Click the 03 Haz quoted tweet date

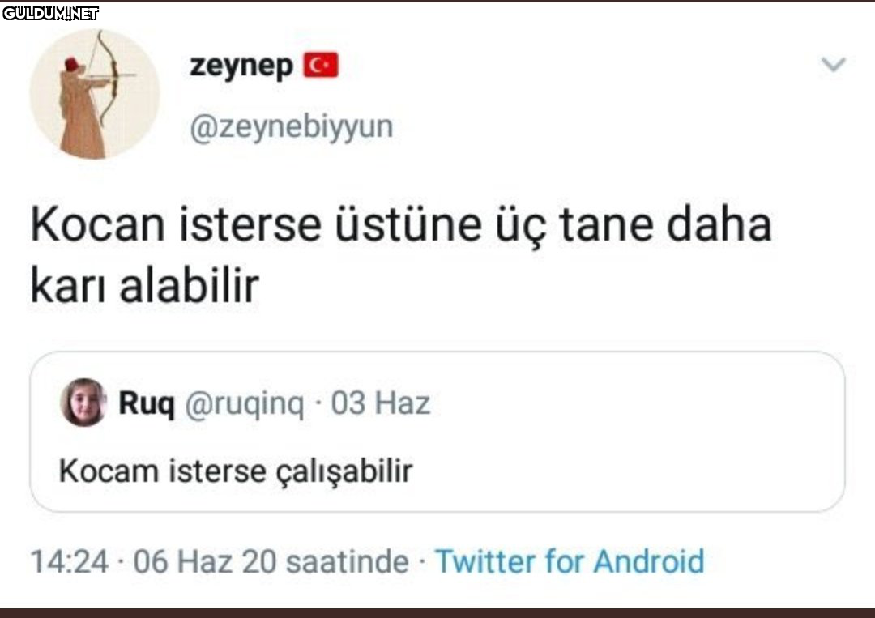click(381, 403)
